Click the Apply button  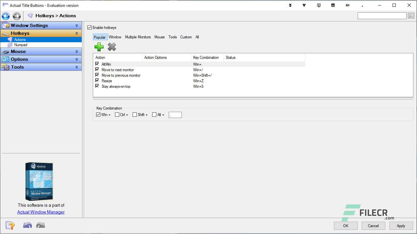pos(401,226)
